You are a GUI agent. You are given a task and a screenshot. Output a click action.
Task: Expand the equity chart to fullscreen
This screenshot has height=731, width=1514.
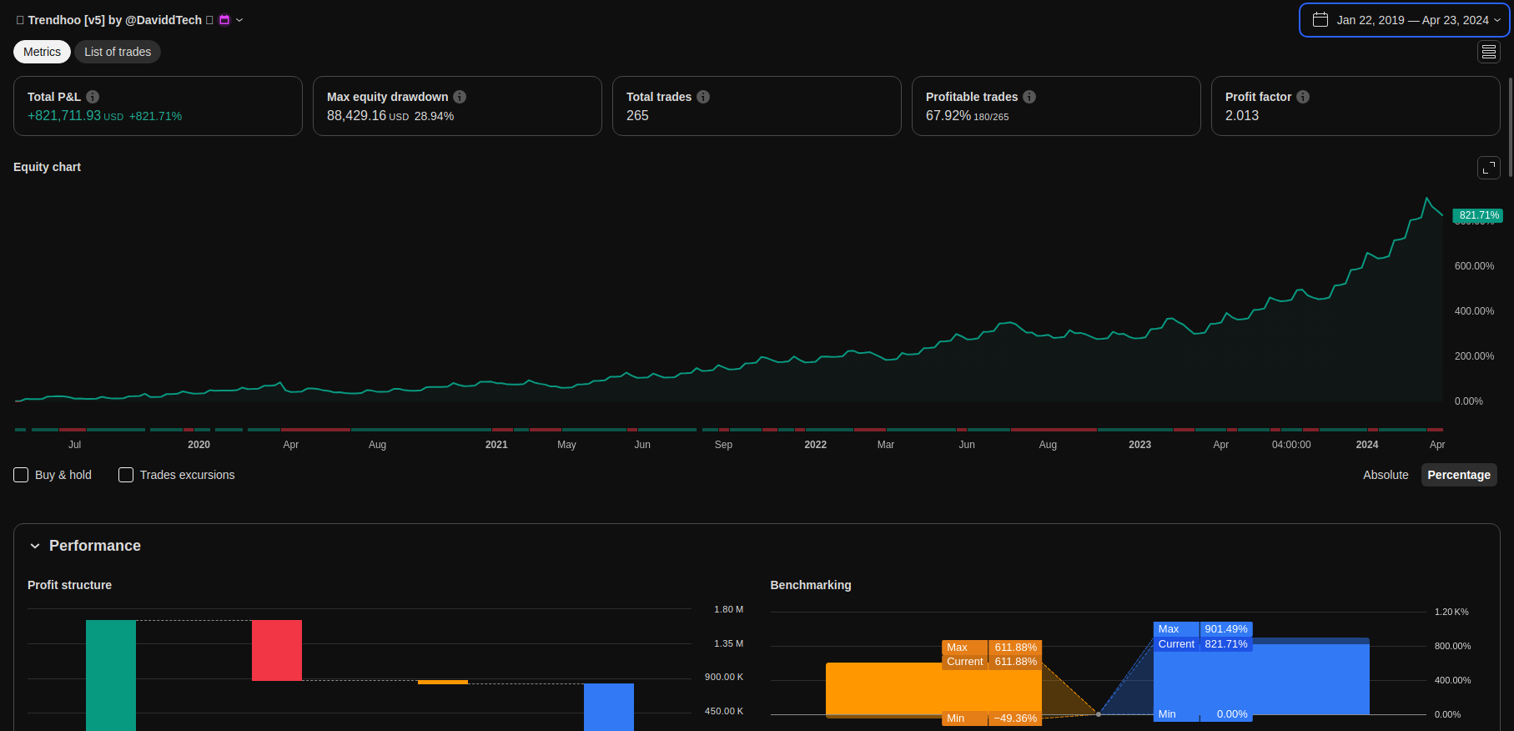[1488, 168]
